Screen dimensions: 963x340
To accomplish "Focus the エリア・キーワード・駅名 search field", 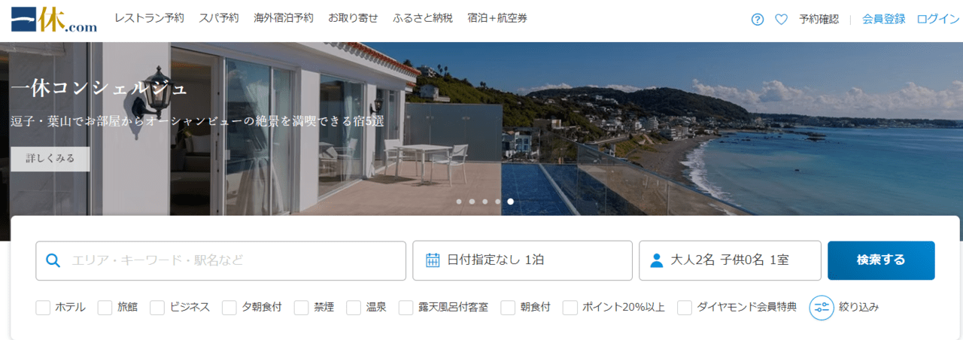I will click(220, 260).
